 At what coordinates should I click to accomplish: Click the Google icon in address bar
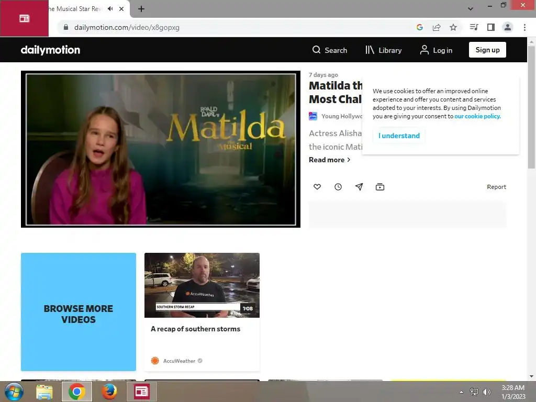[x=420, y=27]
